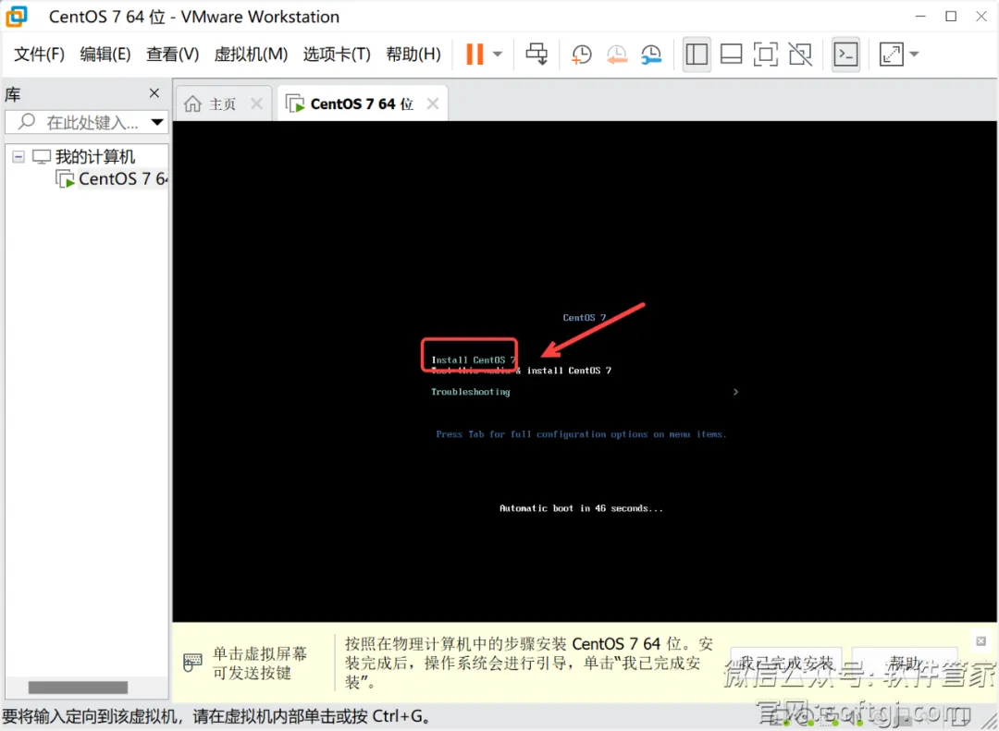This screenshot has width=999, height=731.
Task: Click the library search input field
Action: coord(81,122)
